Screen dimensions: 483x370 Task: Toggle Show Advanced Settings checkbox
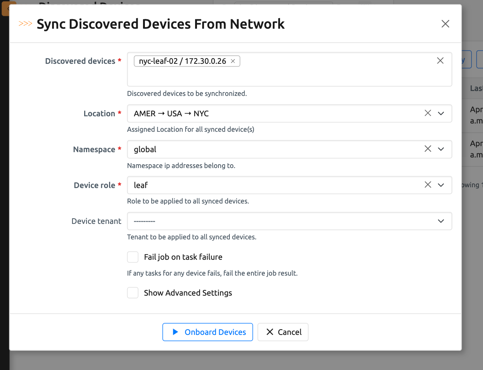[x=133, y=293]
